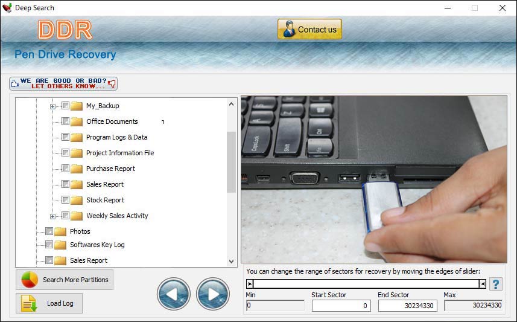This screenshot has width=517, height=322.
Task: Select the Purchase Report folder icon
Action: pyautogui.click(x=77, y=169)
